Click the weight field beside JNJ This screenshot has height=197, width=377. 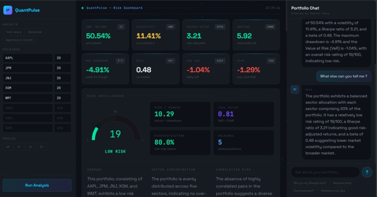click(63, 78)
